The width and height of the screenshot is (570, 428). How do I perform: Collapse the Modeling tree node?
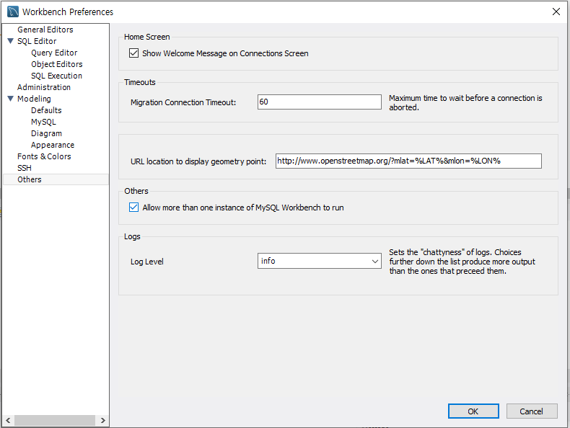[11, 99]
